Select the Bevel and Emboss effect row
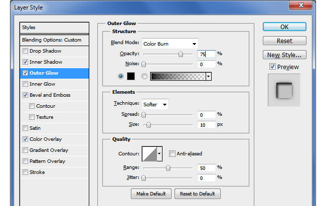This screenshot has height=206, width=326. tap(55, 95)
